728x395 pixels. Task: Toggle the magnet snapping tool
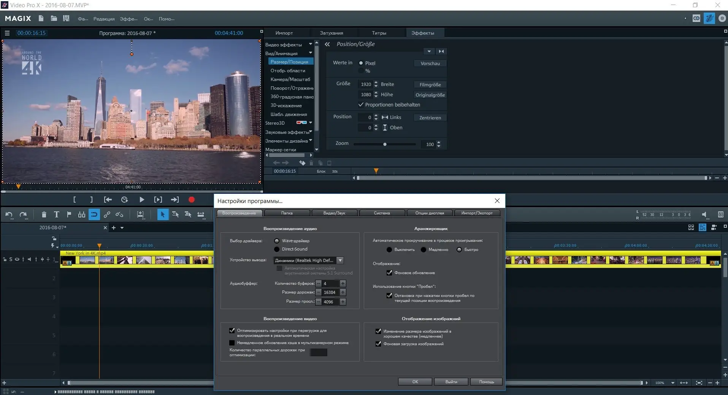[x=94, y=215]
